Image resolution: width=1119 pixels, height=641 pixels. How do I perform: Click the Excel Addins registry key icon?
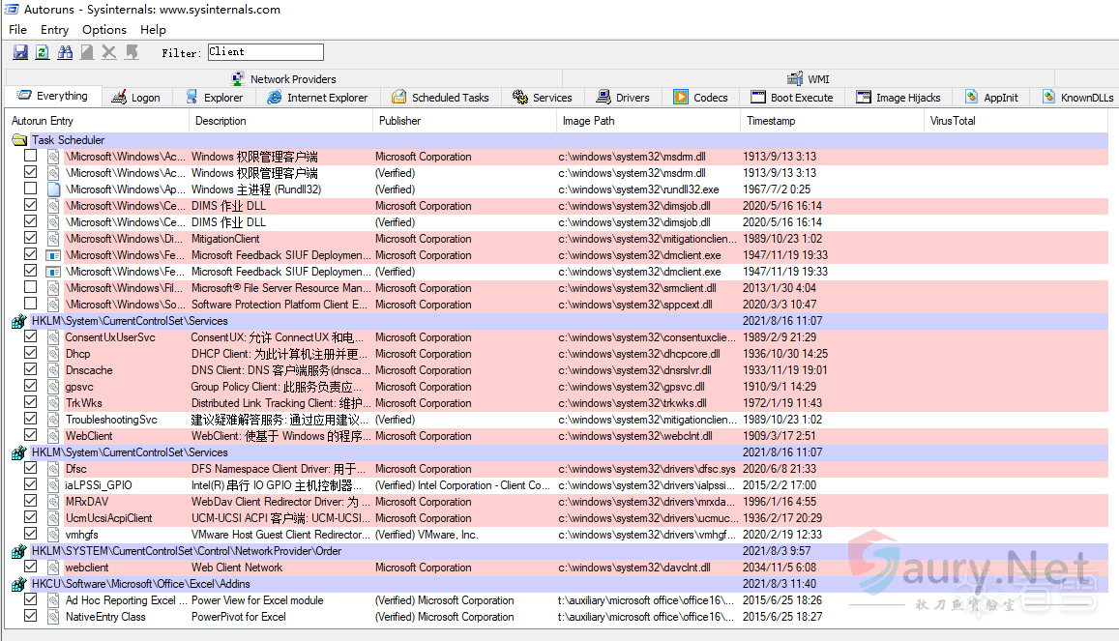click(x=19, y=584)
